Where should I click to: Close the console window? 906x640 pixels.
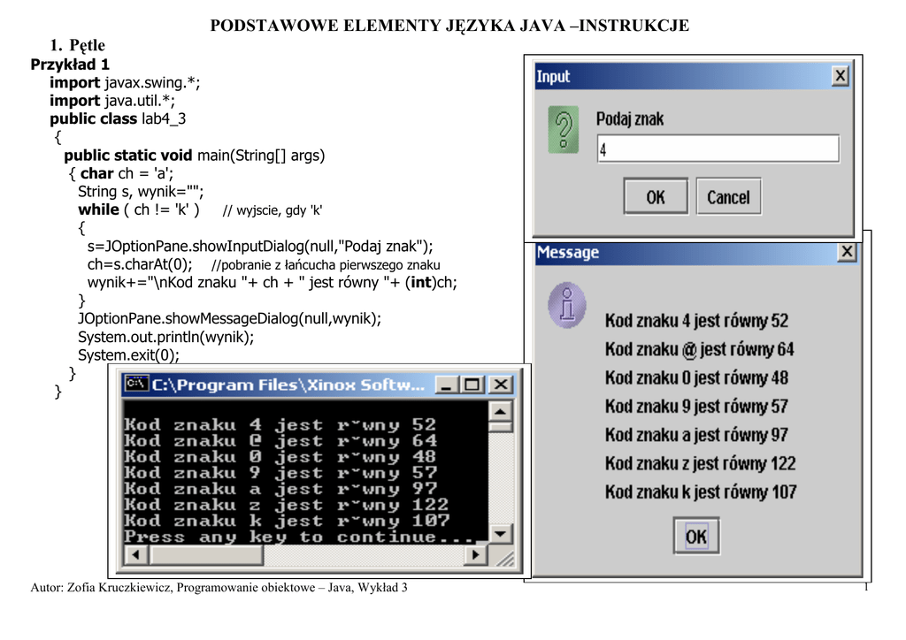pyautogui.click(x=501, y=385)
